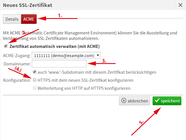The height and width of the screenshot is (140, 186).
Task: Click the arrow of the ACME-Zugang dropdown
Action: click(98, 55)
